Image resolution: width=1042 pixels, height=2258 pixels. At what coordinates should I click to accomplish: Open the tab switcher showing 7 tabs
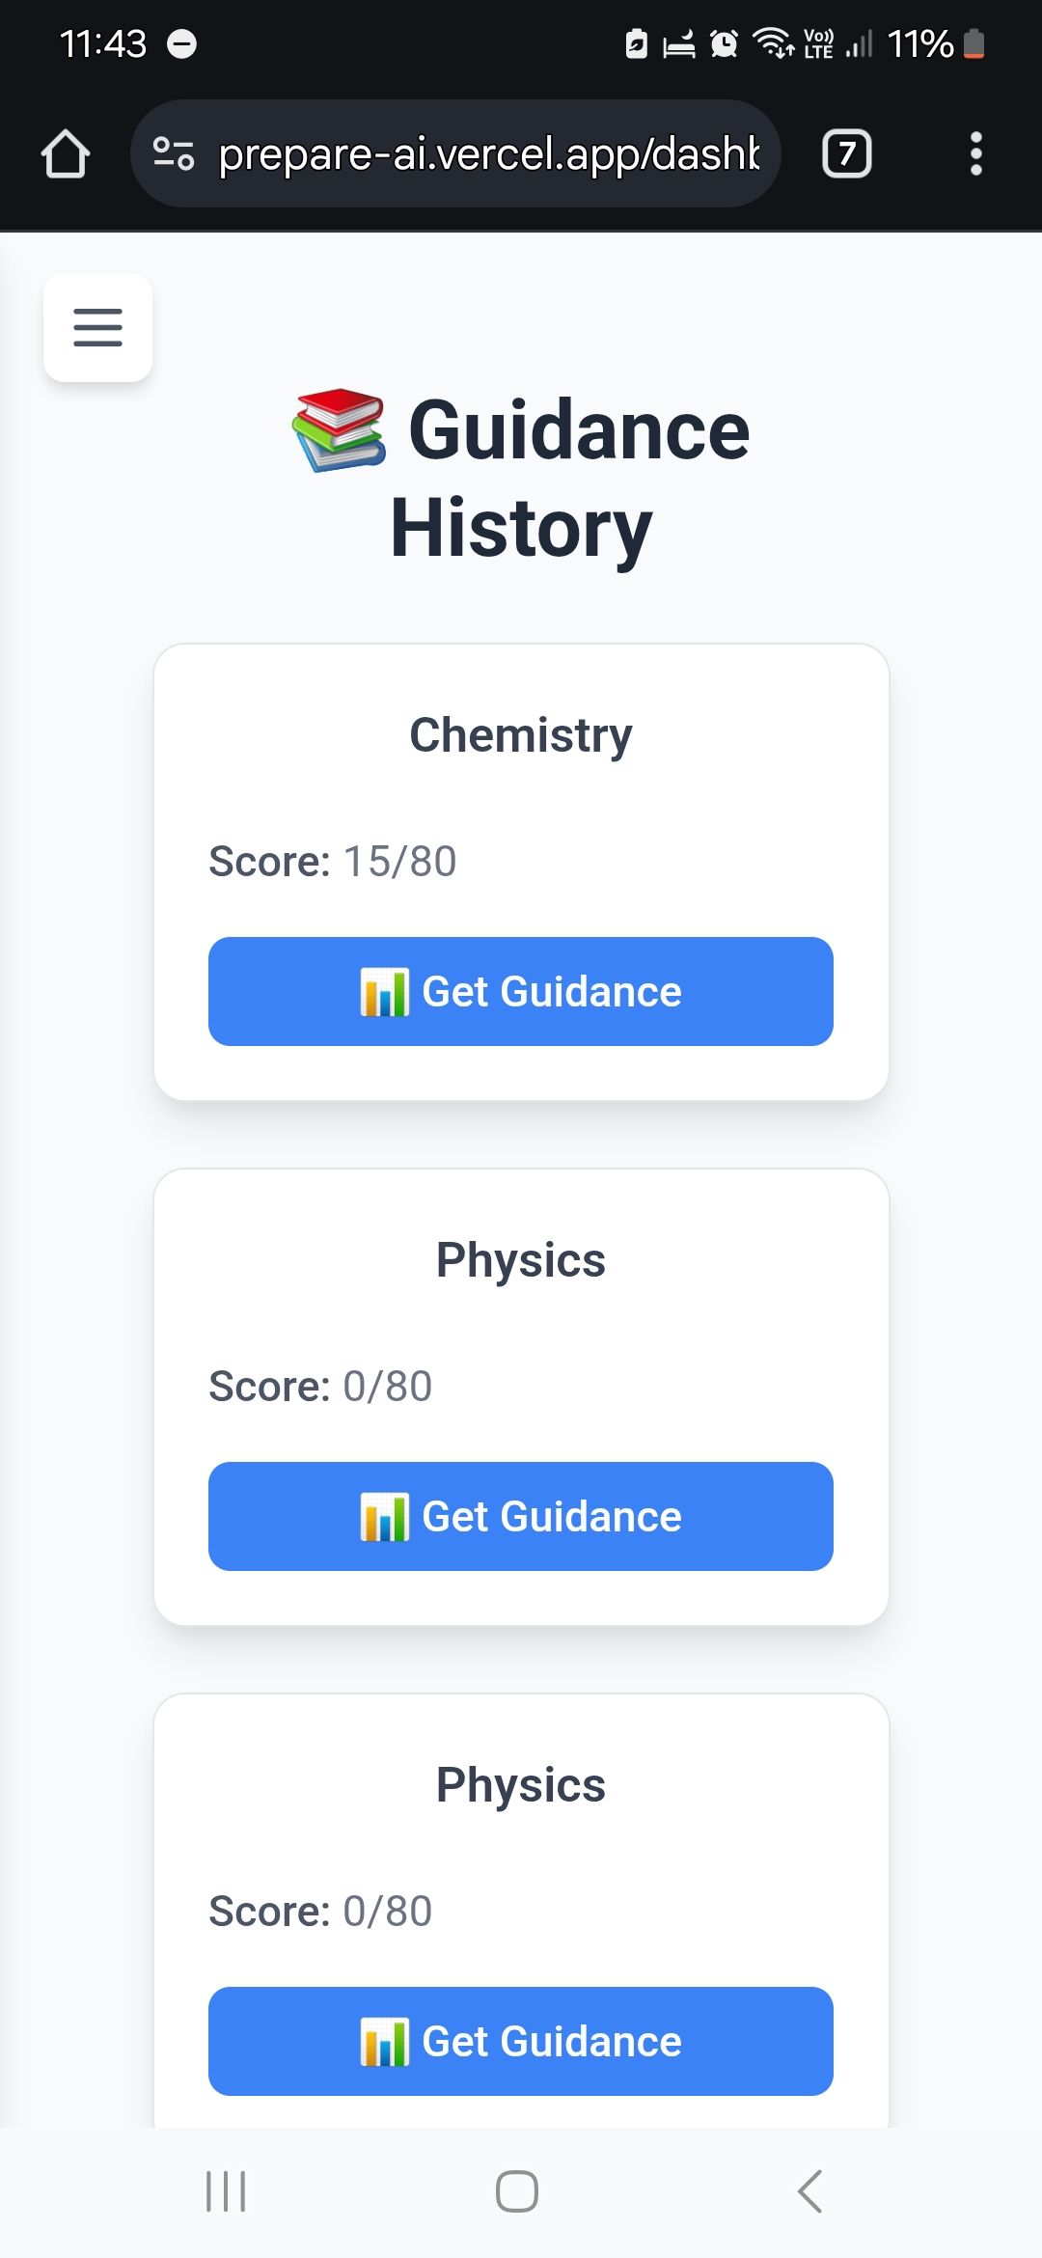click(x=847, y=153)
